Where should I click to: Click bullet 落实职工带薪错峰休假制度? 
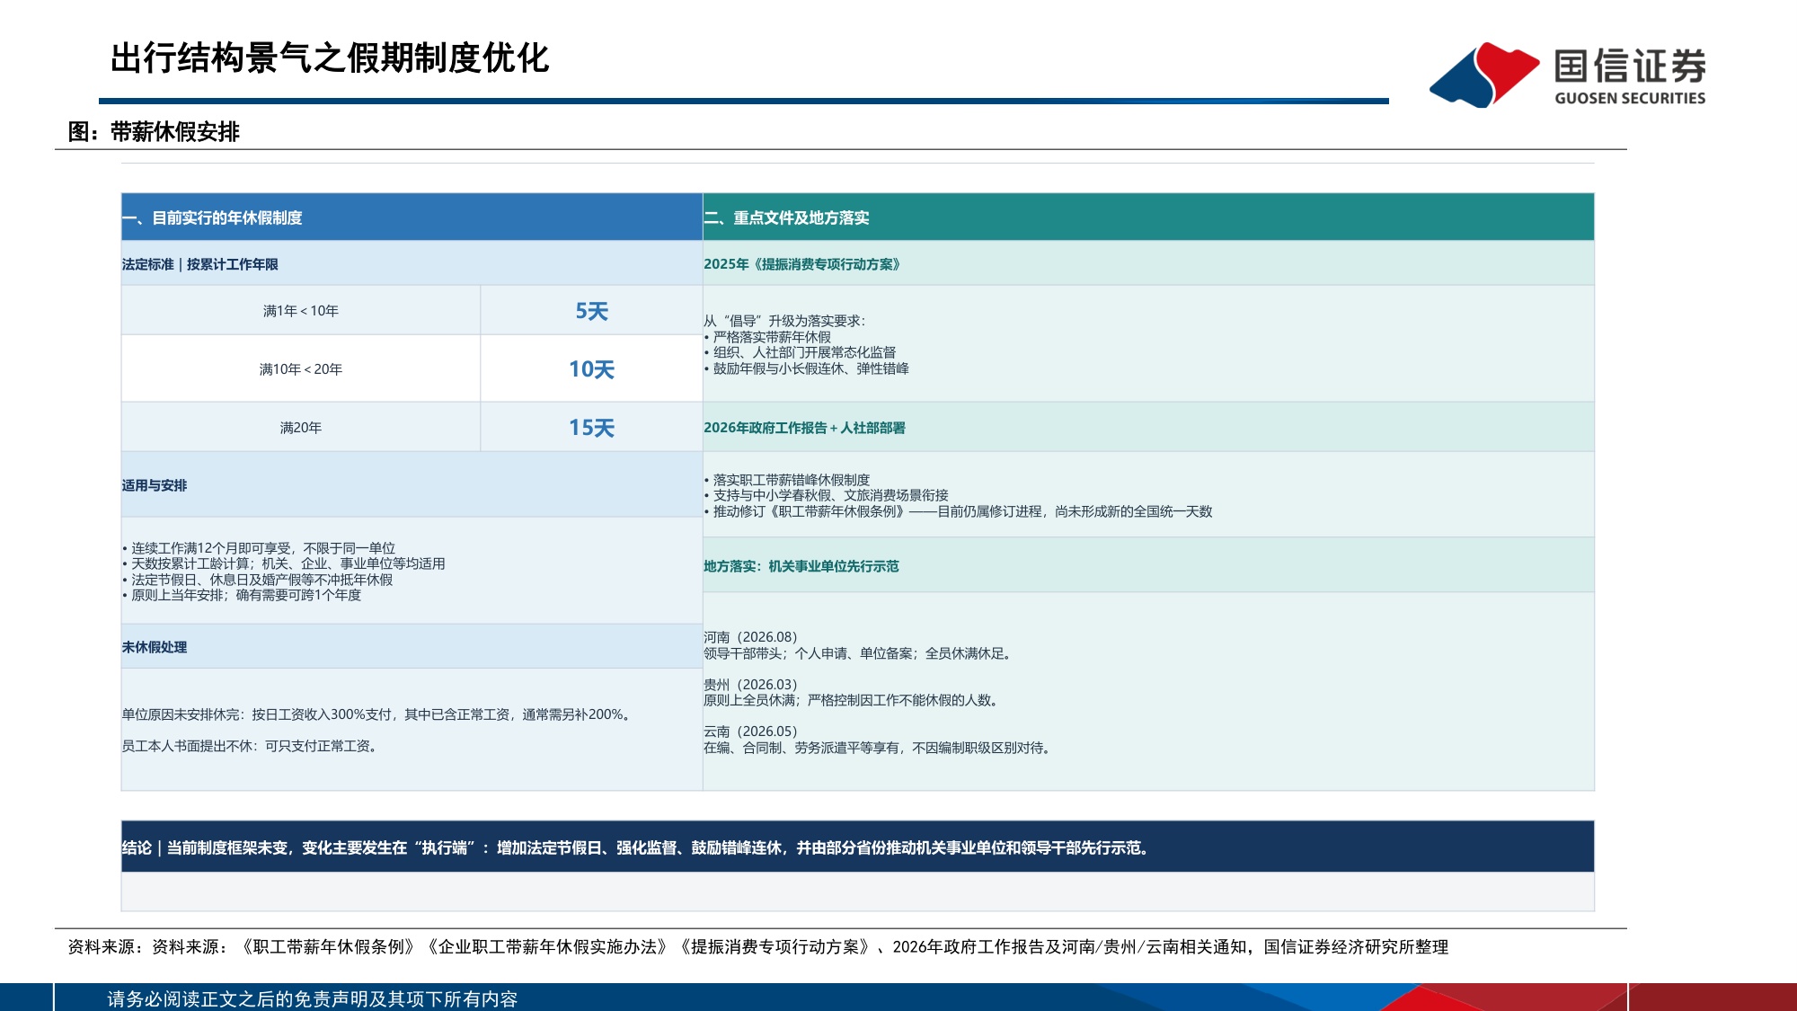click(x=787, y=480)
